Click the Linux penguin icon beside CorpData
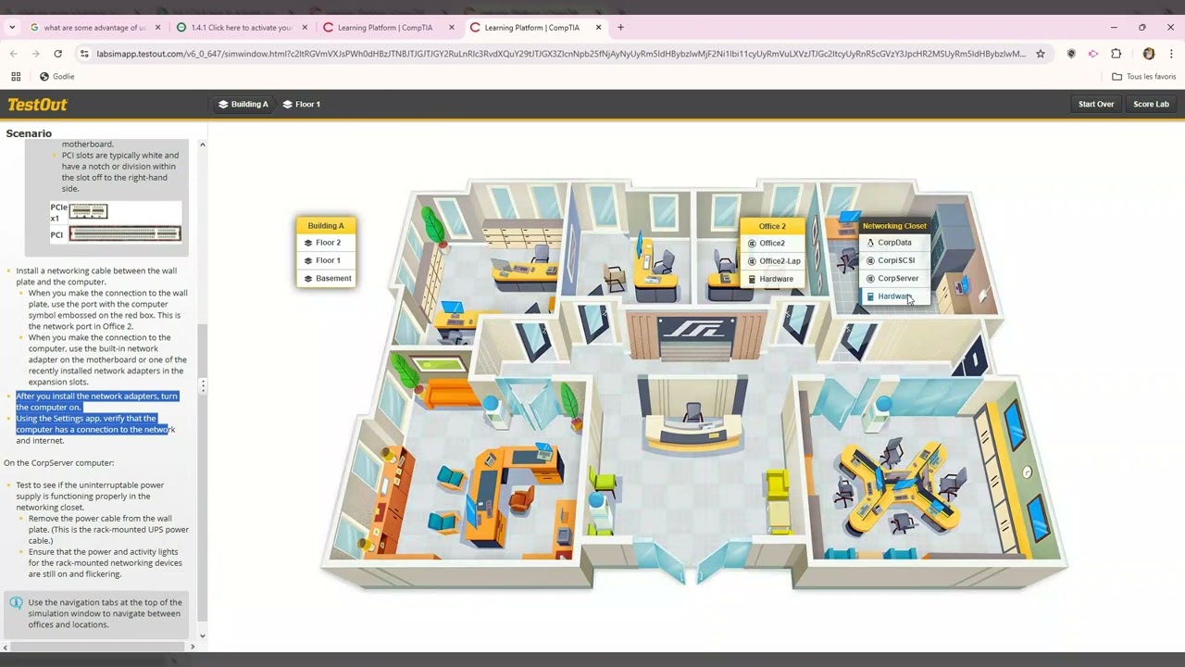Image resolution: width=1185 pixels, height=667 pixels. [870, 243]
